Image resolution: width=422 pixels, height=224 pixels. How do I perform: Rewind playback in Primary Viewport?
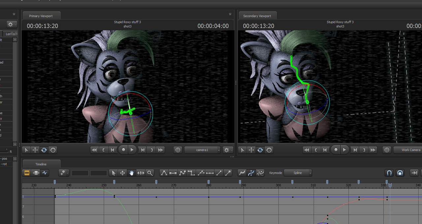[x=94, y=150]
